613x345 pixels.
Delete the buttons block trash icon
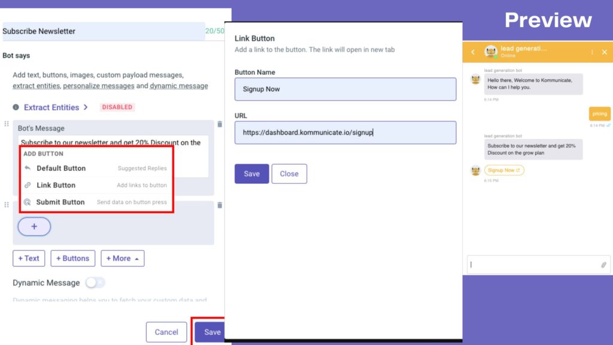click(220, 205)
